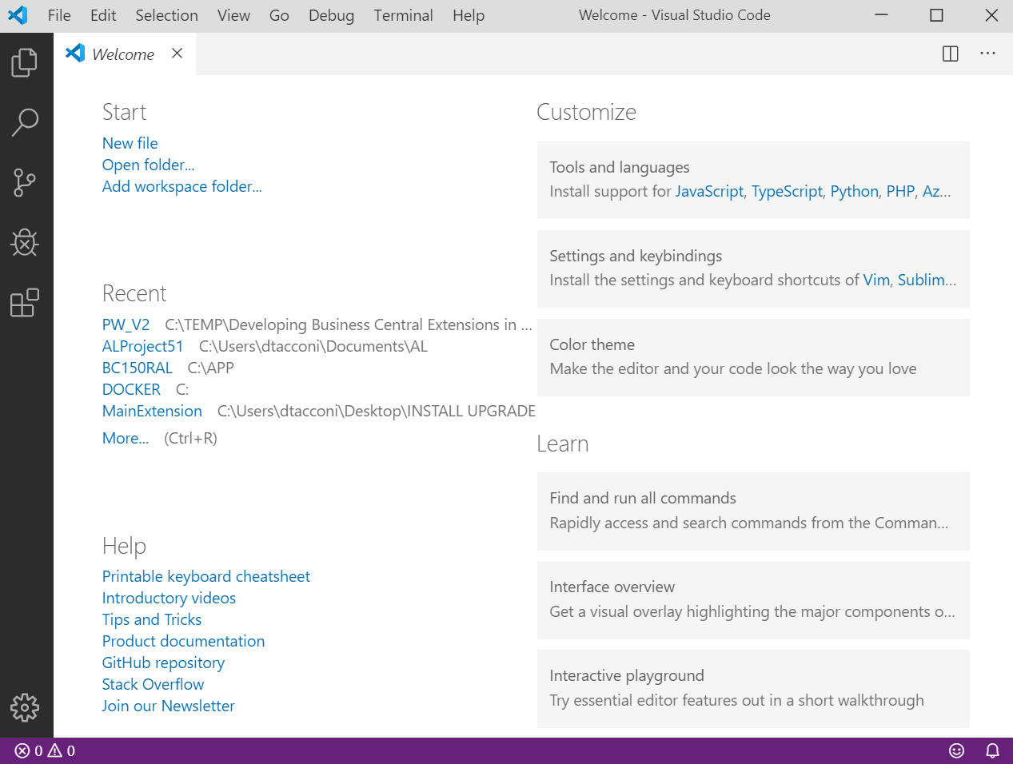This screenshot has height=764, width=1013.
Task: Open the Terminal menu
Action: [x=403, y=15]
